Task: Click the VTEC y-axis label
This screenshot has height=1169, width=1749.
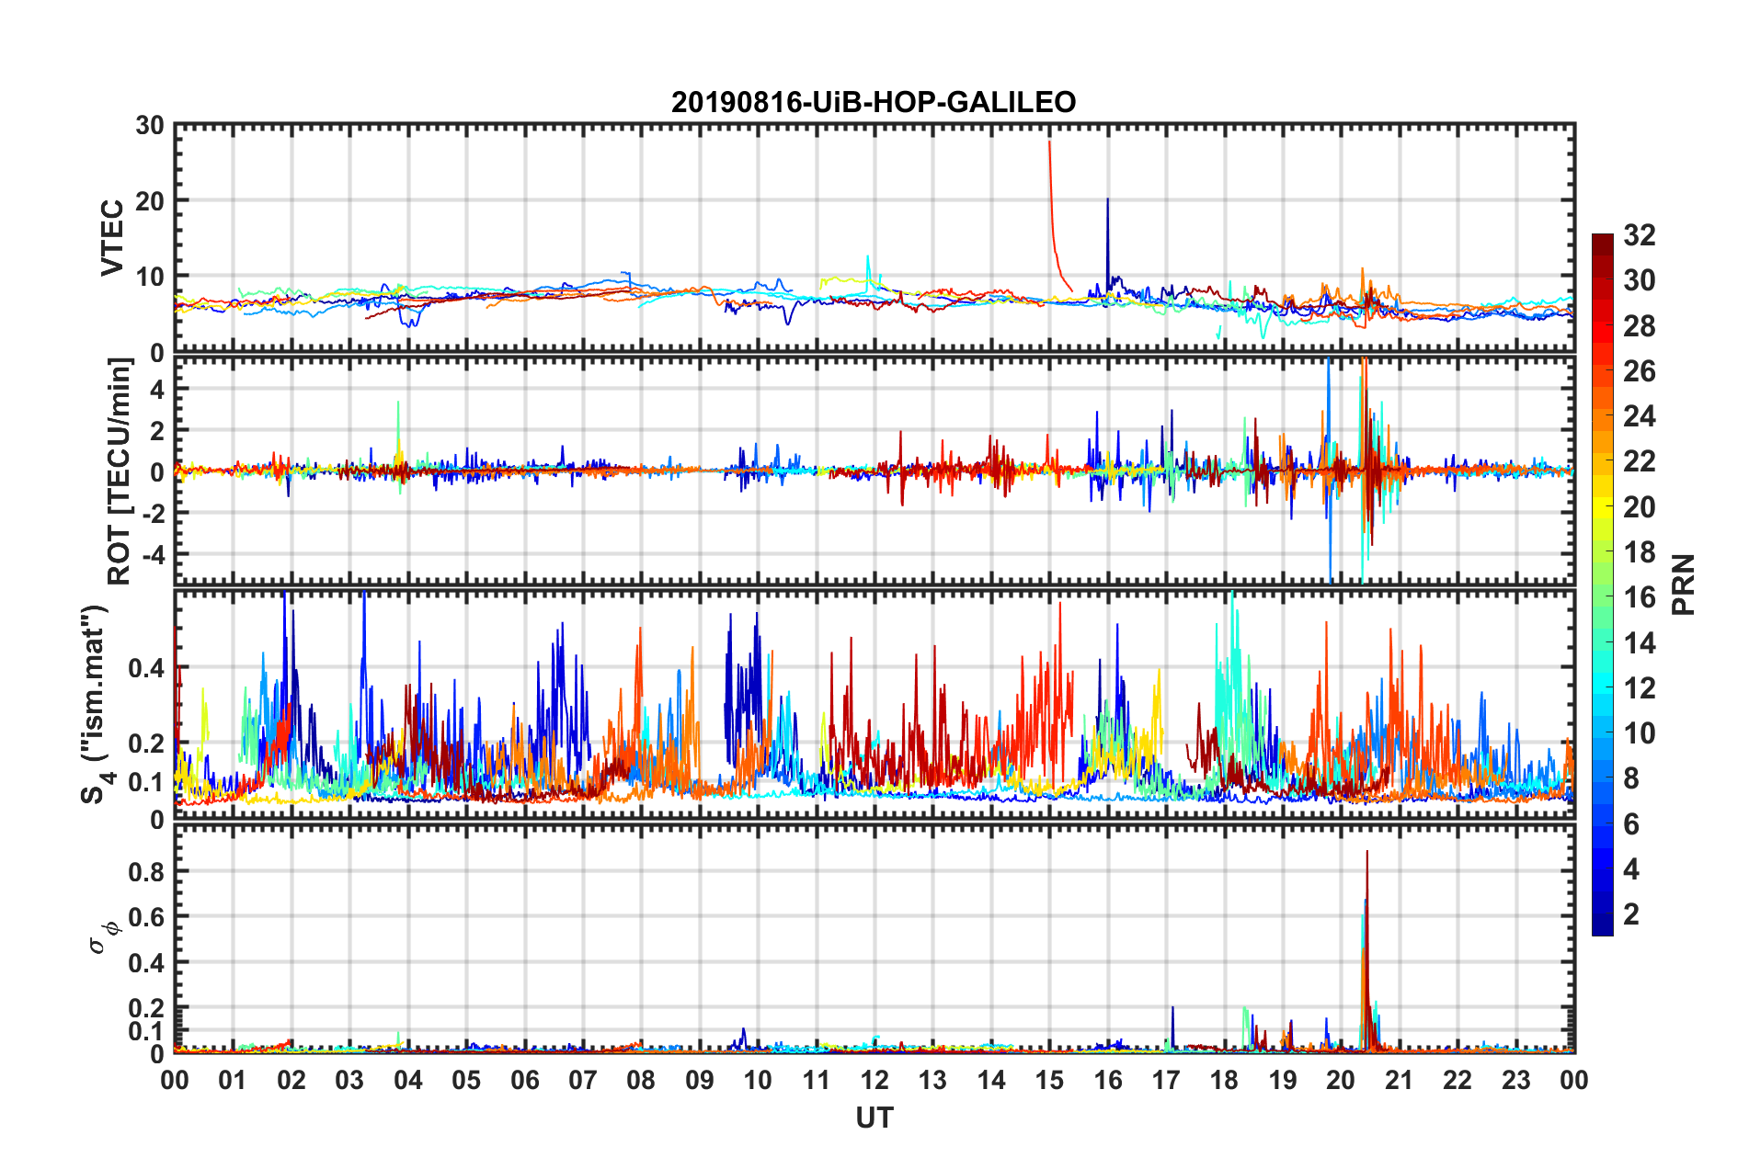Action: (112, 237)
